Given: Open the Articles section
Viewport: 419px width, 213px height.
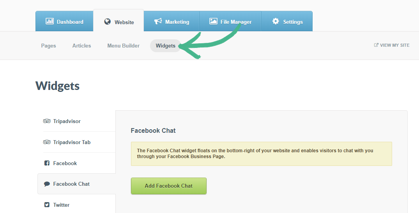Looking at the screenshot, I should 81,46.
